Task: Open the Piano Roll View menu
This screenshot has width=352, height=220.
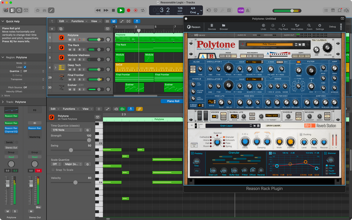Action: (87, 109)
